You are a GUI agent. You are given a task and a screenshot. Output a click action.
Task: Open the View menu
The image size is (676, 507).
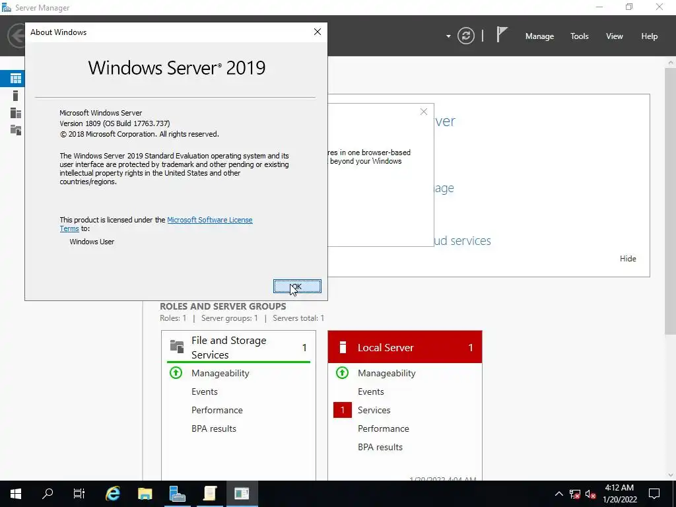point(614,36)
